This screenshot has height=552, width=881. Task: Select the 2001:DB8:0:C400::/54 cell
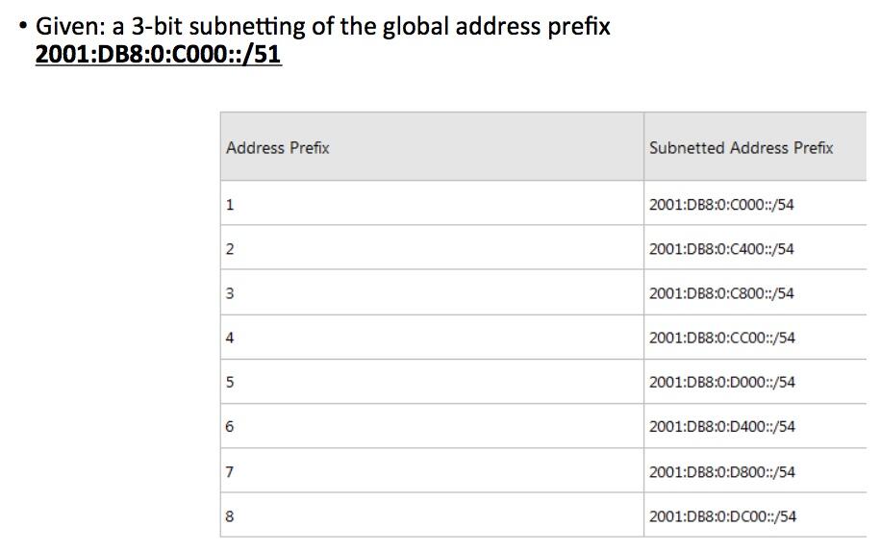click(721, 249)
